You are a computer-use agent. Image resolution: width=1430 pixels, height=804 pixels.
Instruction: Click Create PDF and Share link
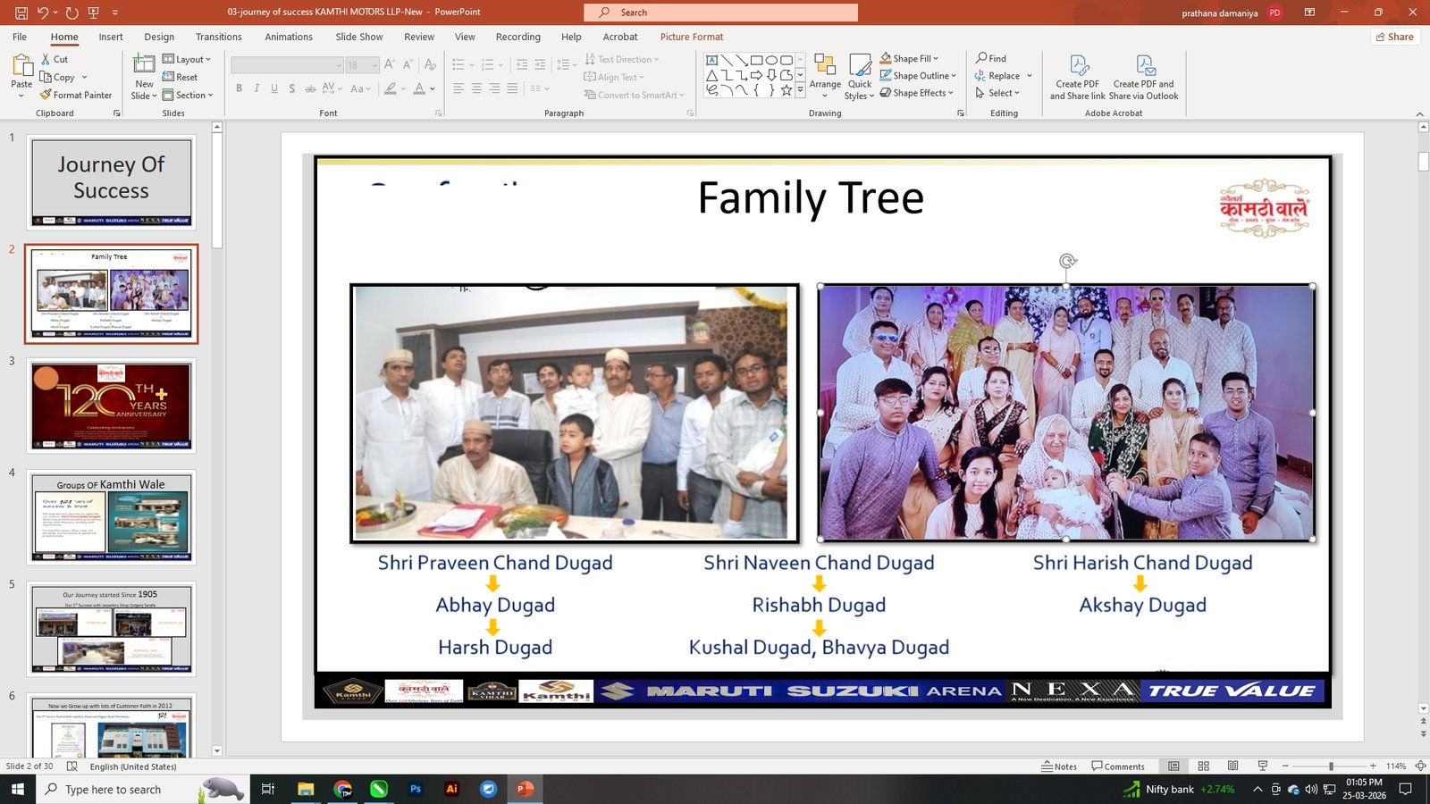(x=1078, y=77)
